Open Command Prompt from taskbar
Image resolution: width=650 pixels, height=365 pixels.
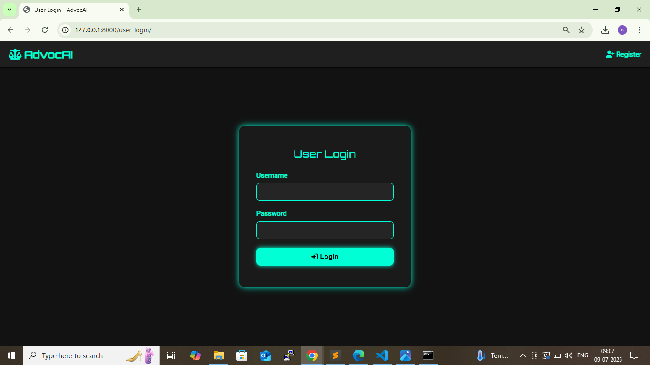[428, 355]
